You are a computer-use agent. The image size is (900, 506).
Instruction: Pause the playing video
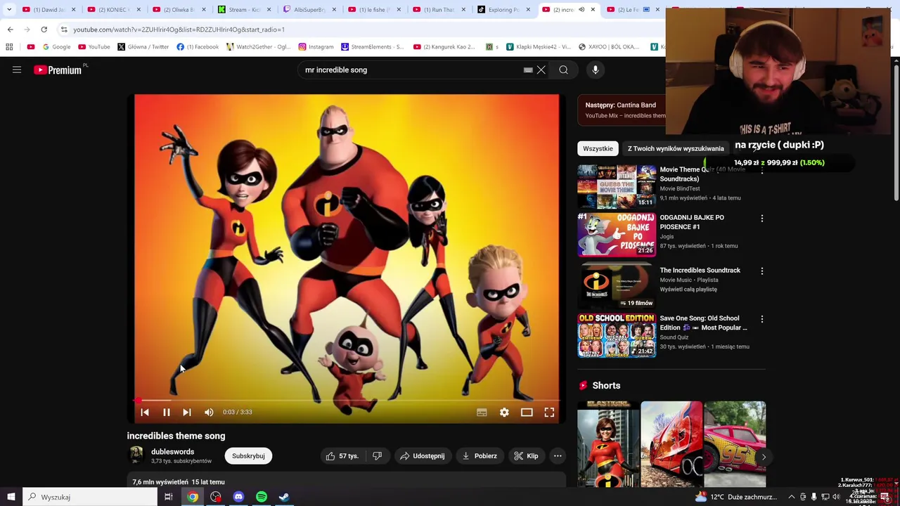167,413
